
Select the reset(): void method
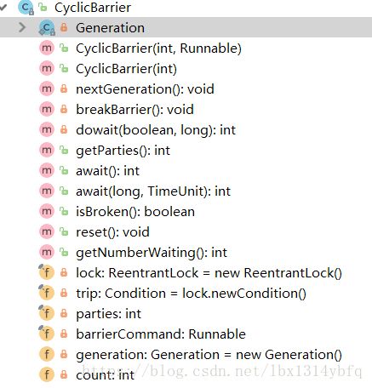tap(112, 232)
